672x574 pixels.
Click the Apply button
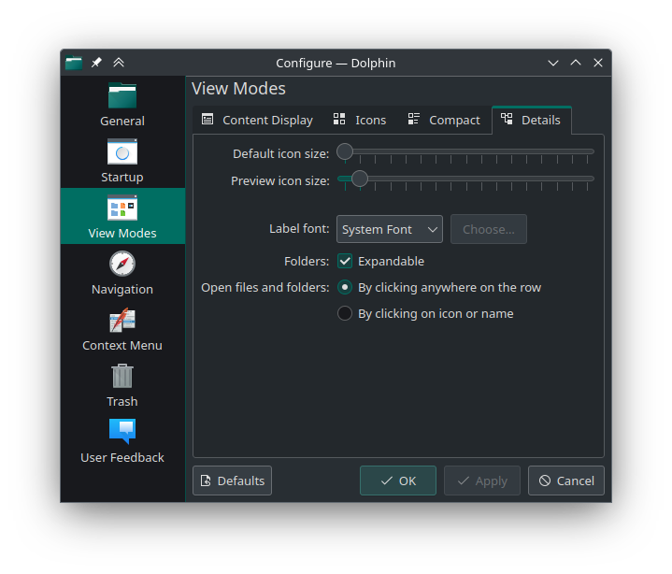click(482, 481)
